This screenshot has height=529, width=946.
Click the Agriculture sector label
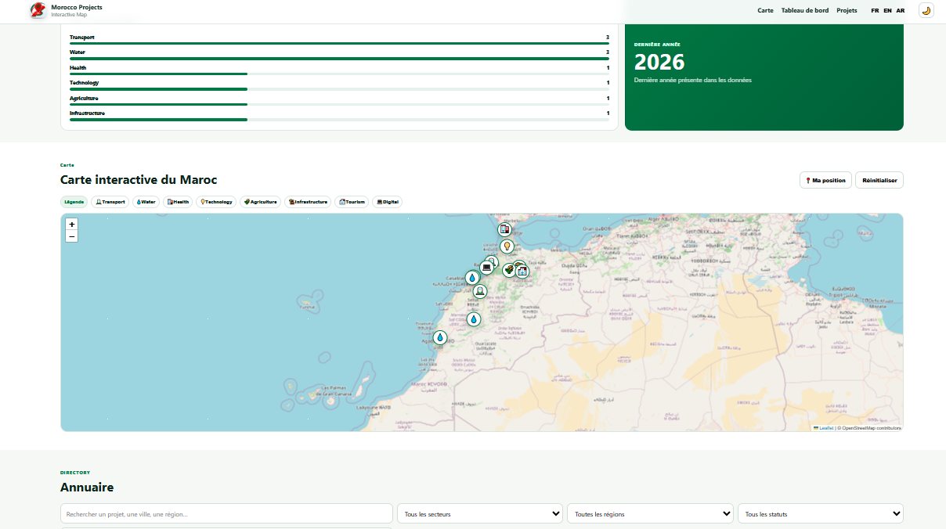84,99
